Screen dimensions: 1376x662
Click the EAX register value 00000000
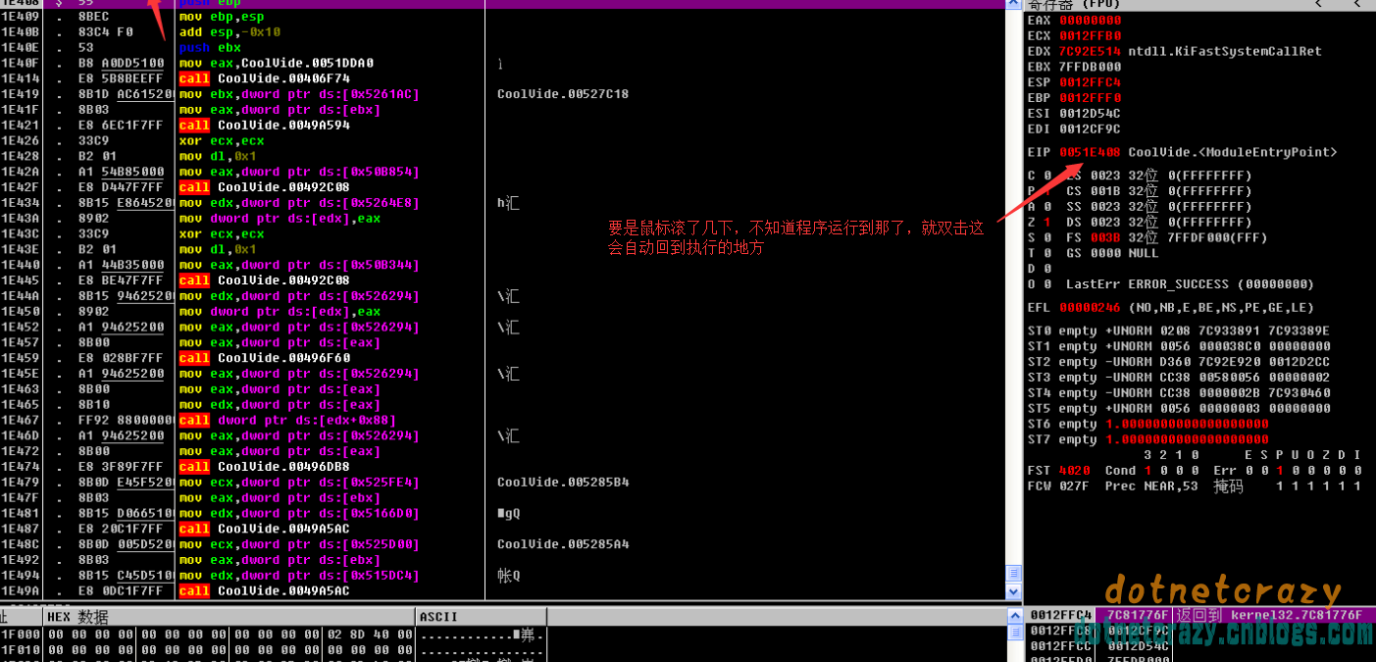point(1091,20)
